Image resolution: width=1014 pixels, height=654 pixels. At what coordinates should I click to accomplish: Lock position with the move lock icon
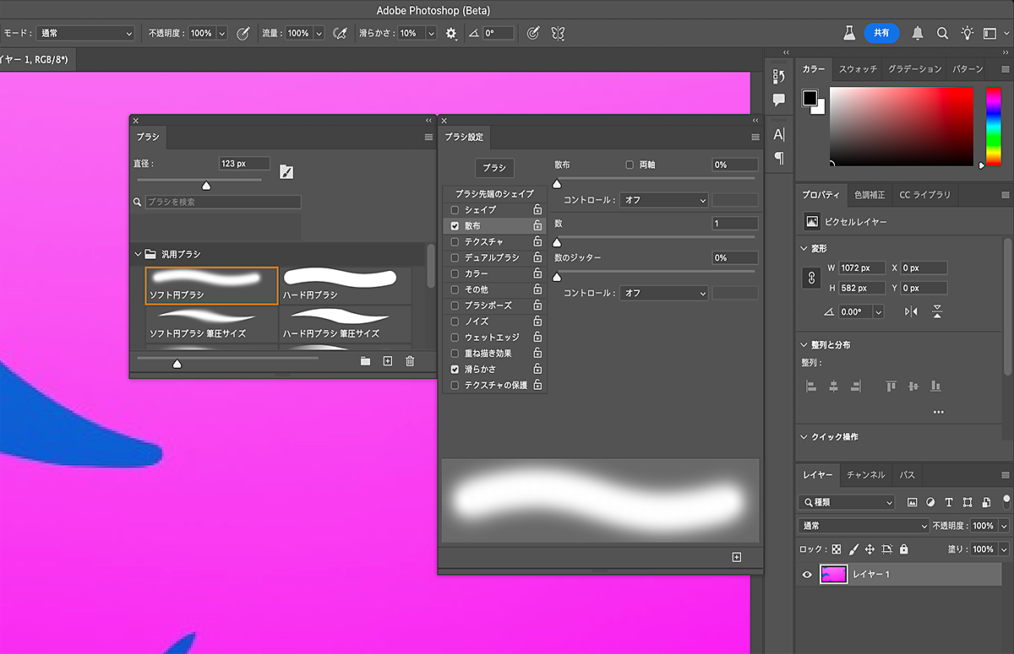(870, 549)
